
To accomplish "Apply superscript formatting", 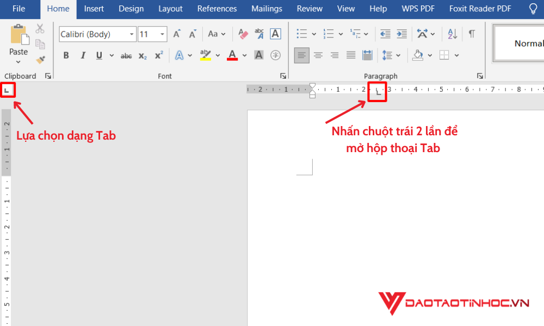I will [x=157, y=55].
